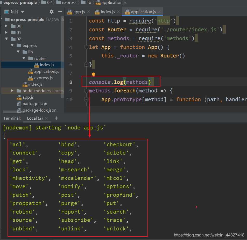The image size is (247, 240).
Task: Expand the node_modules folder
Action: pos(12,91)
